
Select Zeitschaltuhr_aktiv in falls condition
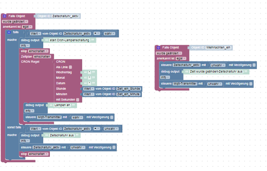point(77,34)
